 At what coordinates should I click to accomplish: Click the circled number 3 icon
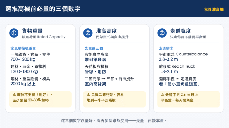click(162, 33)
